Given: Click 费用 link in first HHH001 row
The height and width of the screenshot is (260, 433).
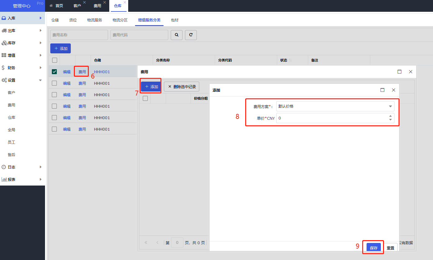Looking at the screenshot, I should [x=82, y=72].
